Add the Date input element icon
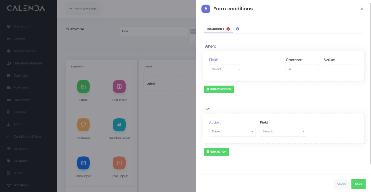The height and width of the screenshot is (192, 371). (83, 163)
